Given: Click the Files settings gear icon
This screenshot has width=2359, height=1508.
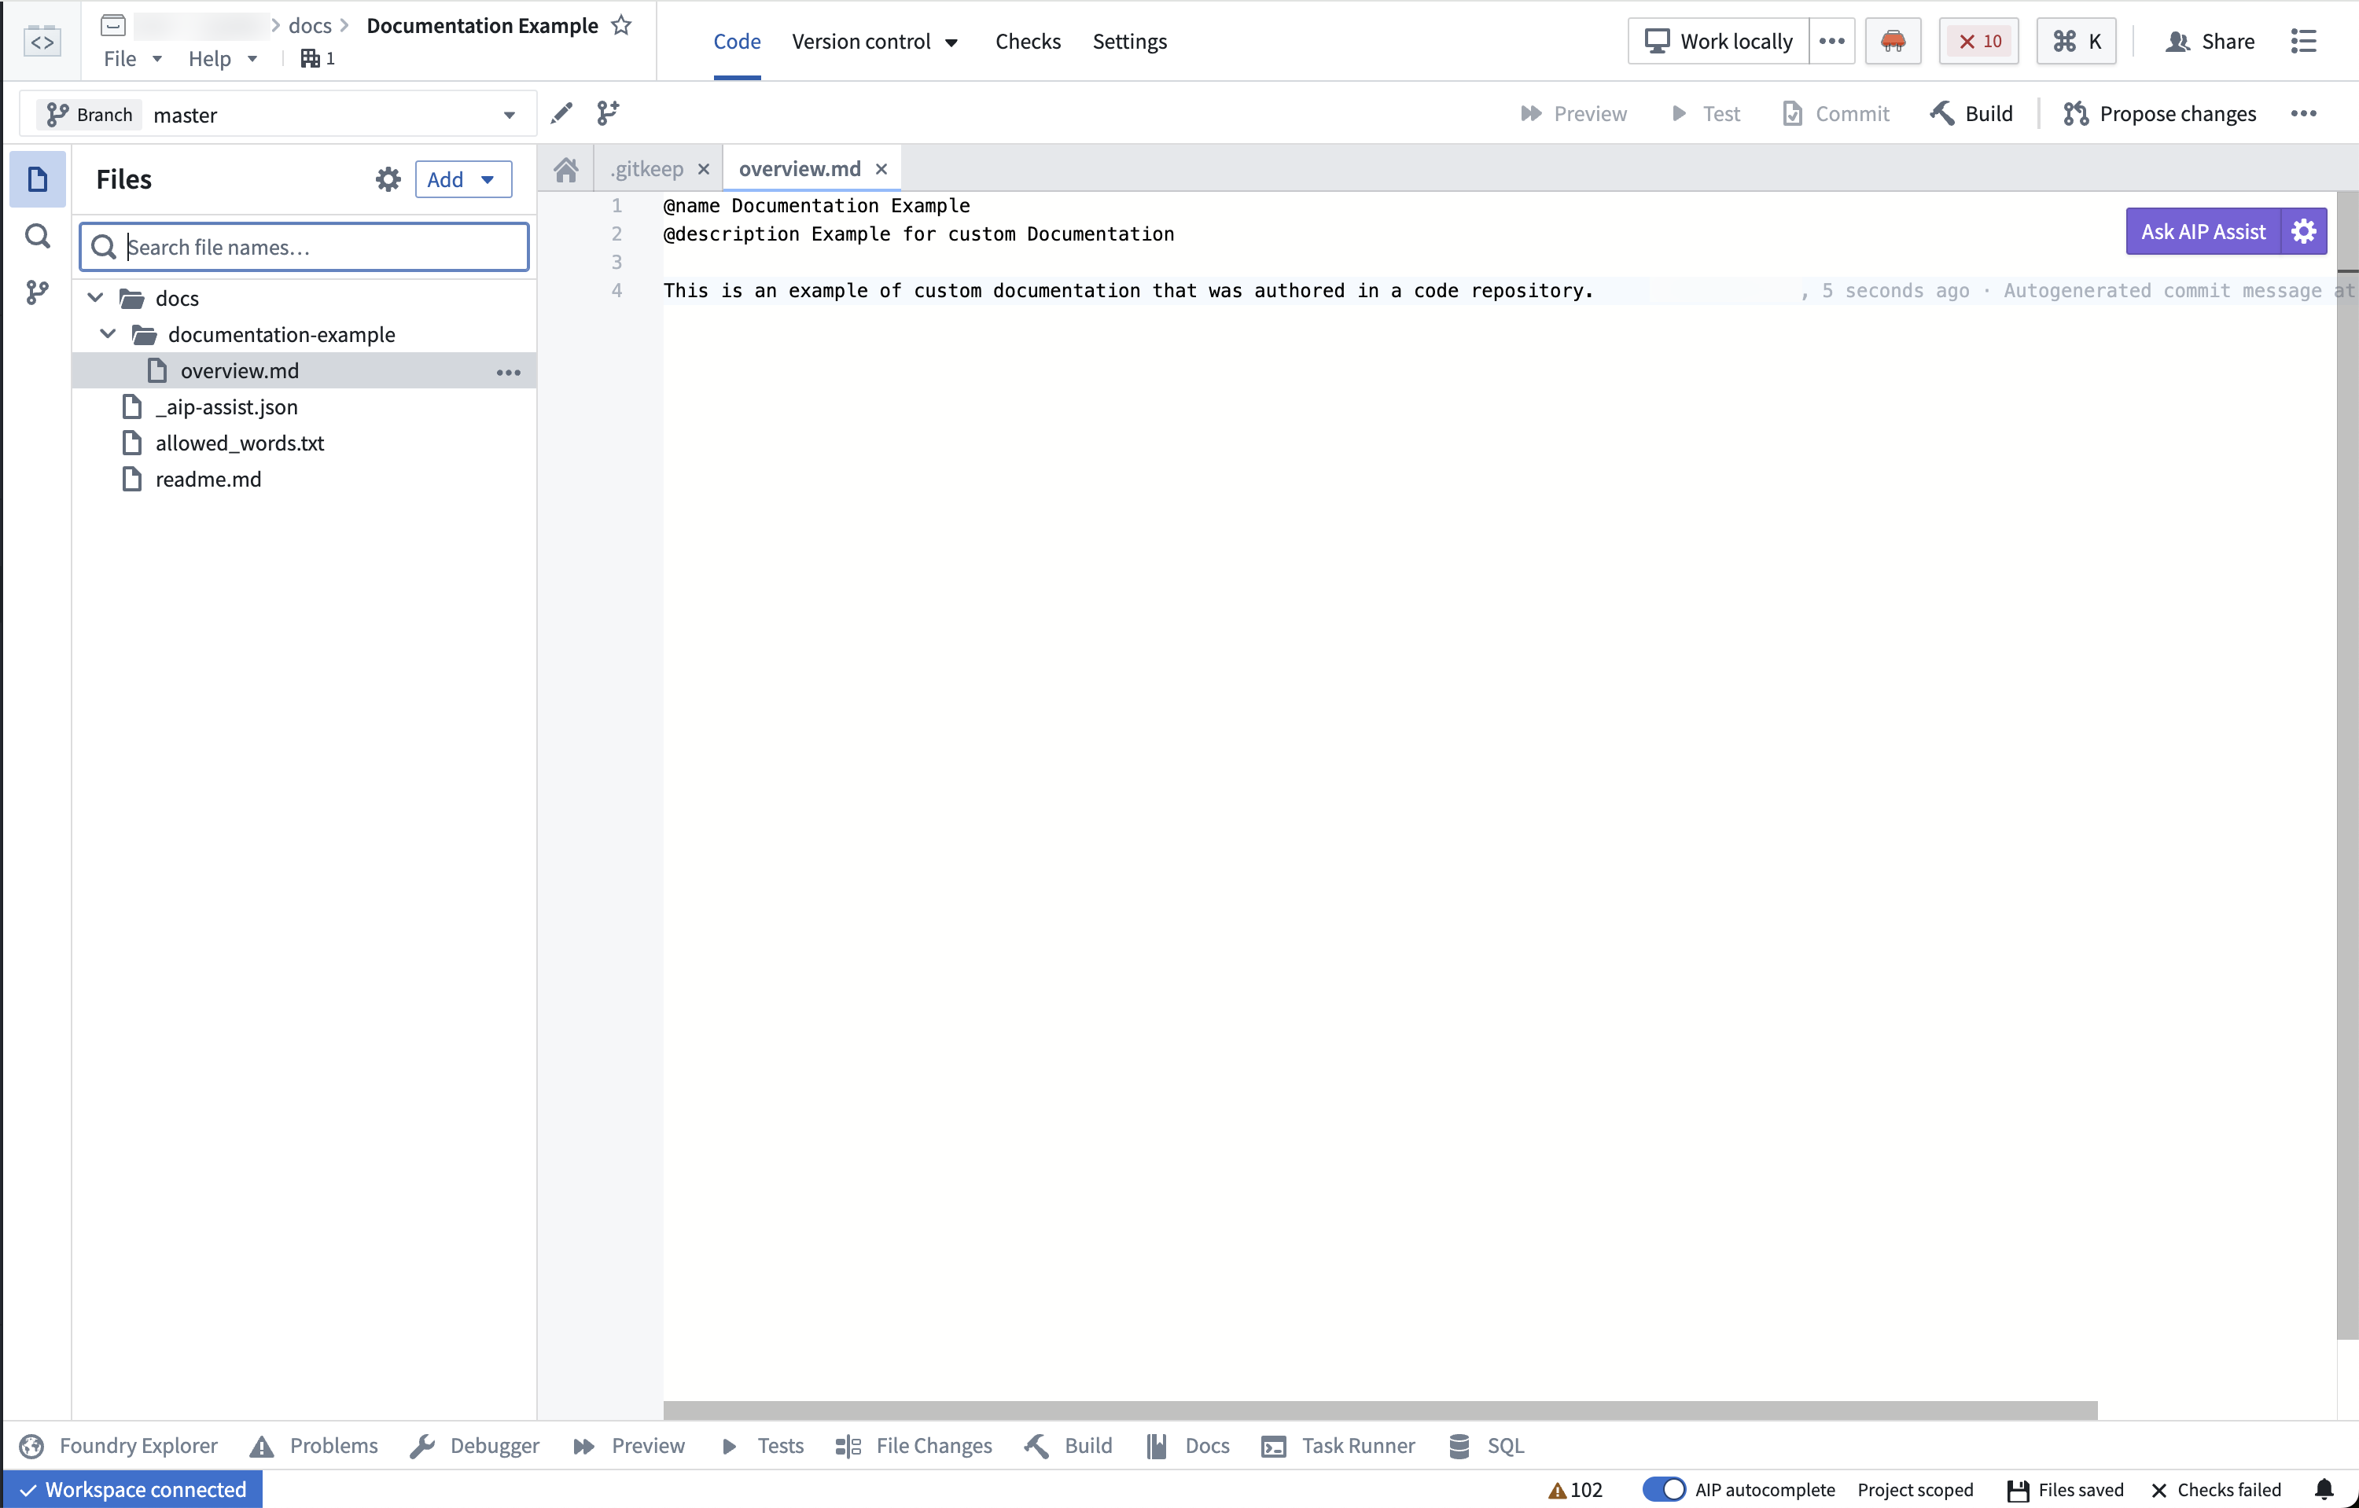Looking at the screenshot, I should pos(388,179).
